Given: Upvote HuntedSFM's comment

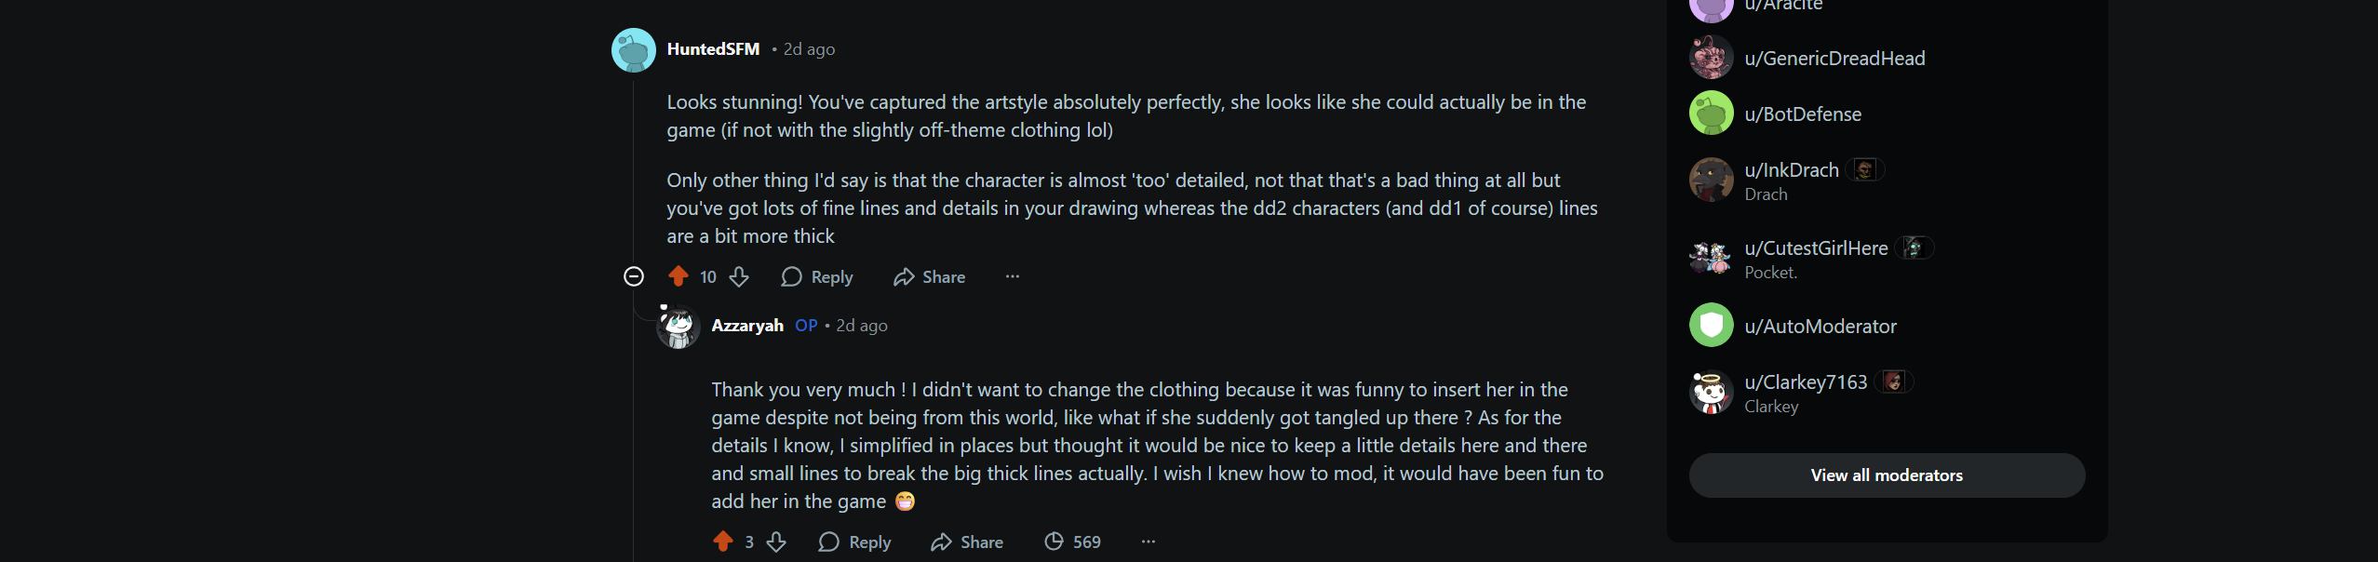Looking at the screenshot, I should 678,276.
